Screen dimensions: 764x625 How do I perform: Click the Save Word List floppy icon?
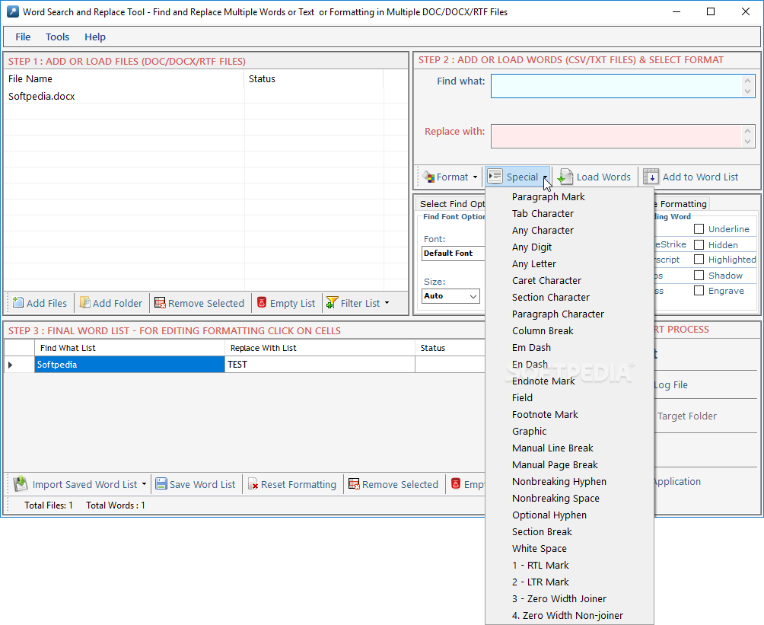[161, 483]
